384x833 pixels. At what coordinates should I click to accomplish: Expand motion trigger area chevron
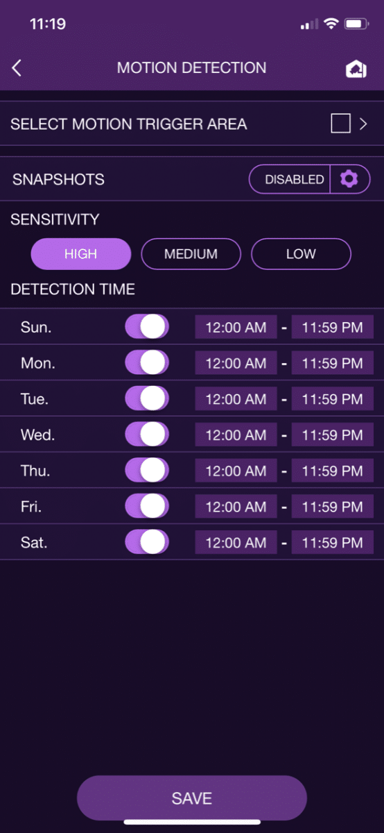pyautogui.click(x=363, y=124)
